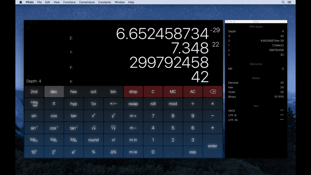Viewport: 311px width, 175px height.
Task: Click the mod key
Action: click(x=173, y=104)
